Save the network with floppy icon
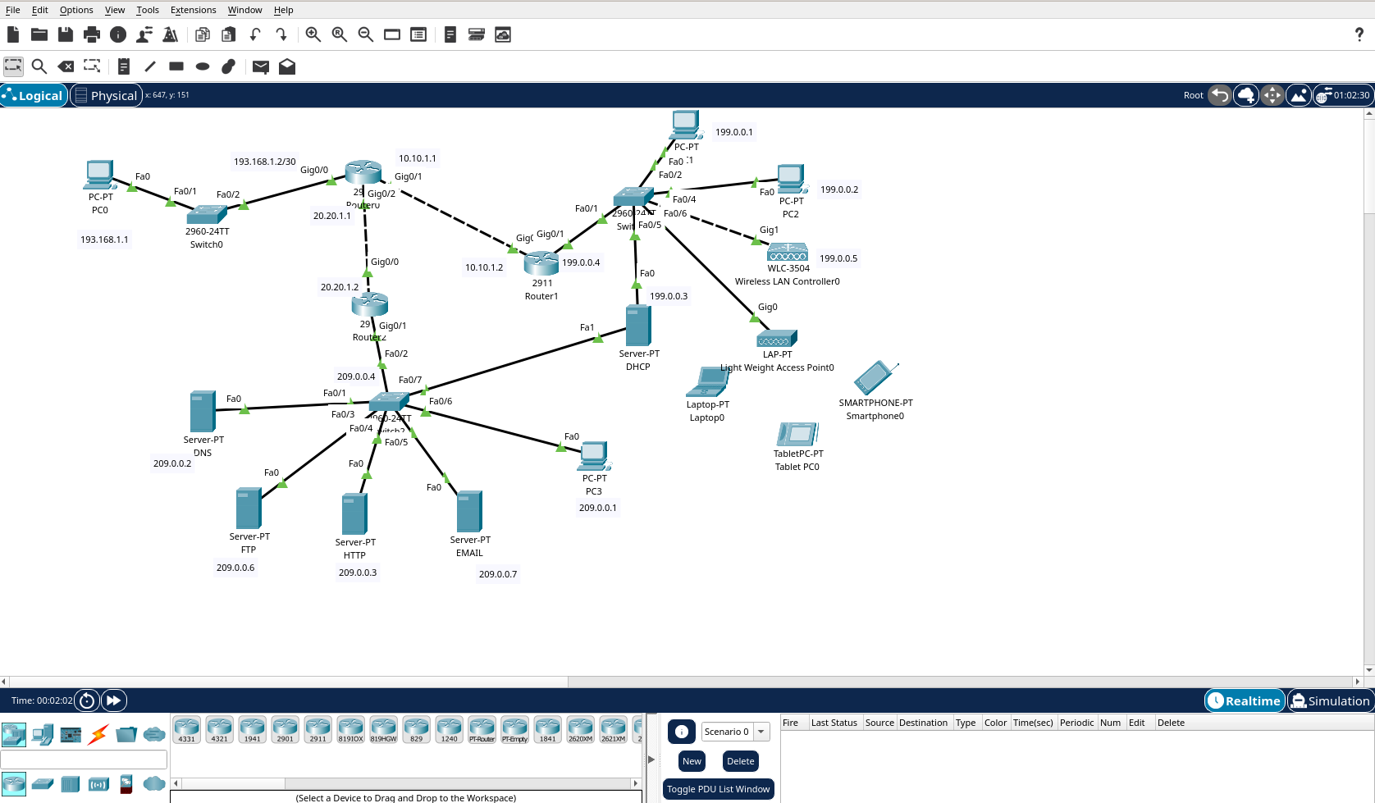Screen dimensions: 1375x803 66,34
